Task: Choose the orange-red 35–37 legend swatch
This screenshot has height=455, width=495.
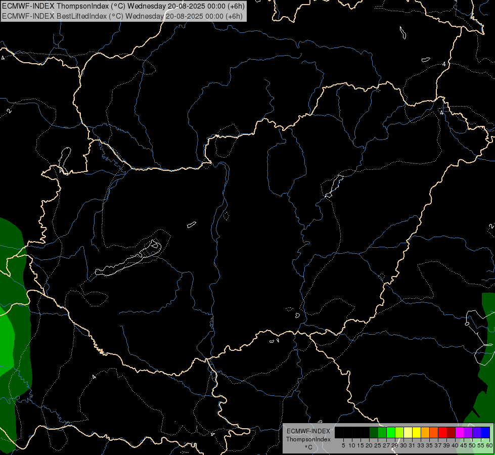Action: pos(434,432)
